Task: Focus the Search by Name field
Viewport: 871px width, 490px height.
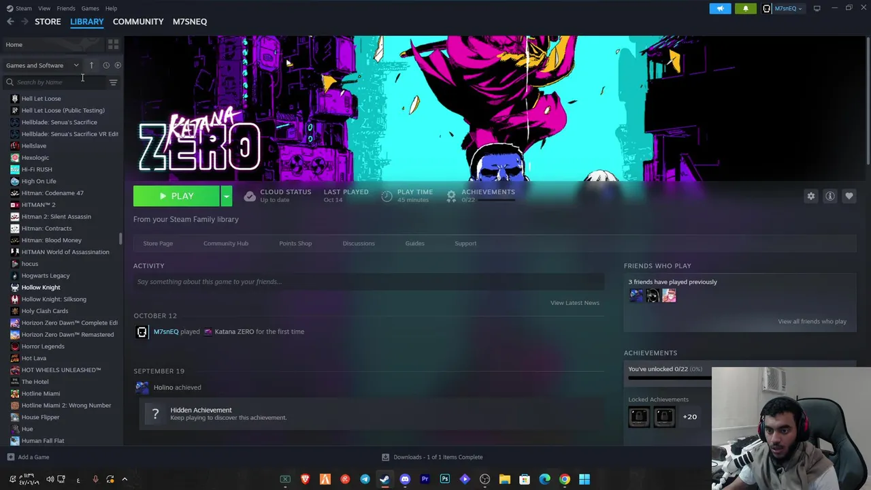Action: point(54,82)
